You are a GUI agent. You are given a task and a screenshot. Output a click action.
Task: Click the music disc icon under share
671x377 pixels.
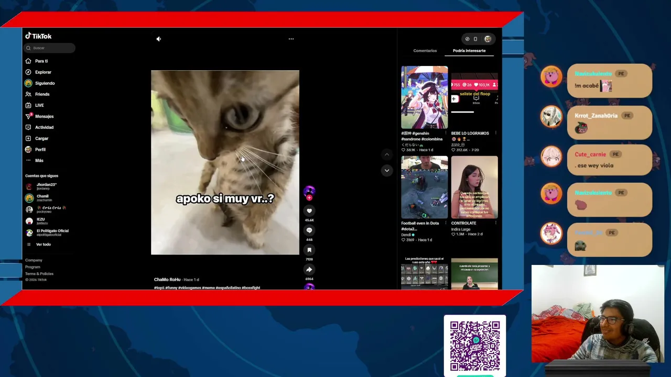[x=309, y=287]
